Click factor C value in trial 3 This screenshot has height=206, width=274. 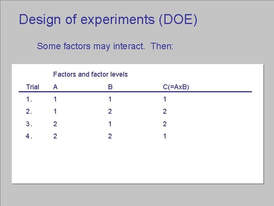[x=165, y=124]
